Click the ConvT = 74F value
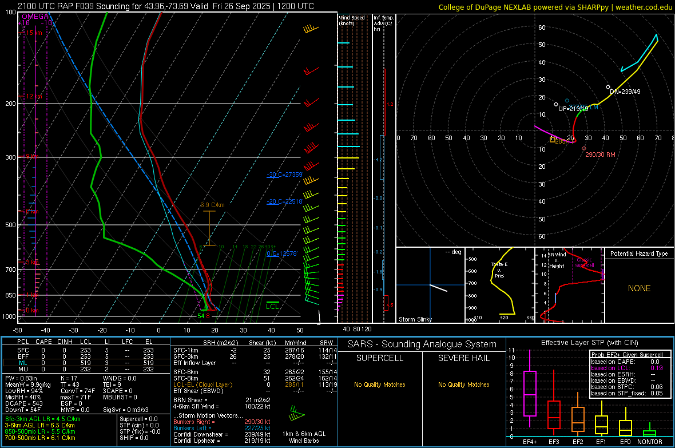Viewport: 675px width, 448px height. tap(78, 391)
